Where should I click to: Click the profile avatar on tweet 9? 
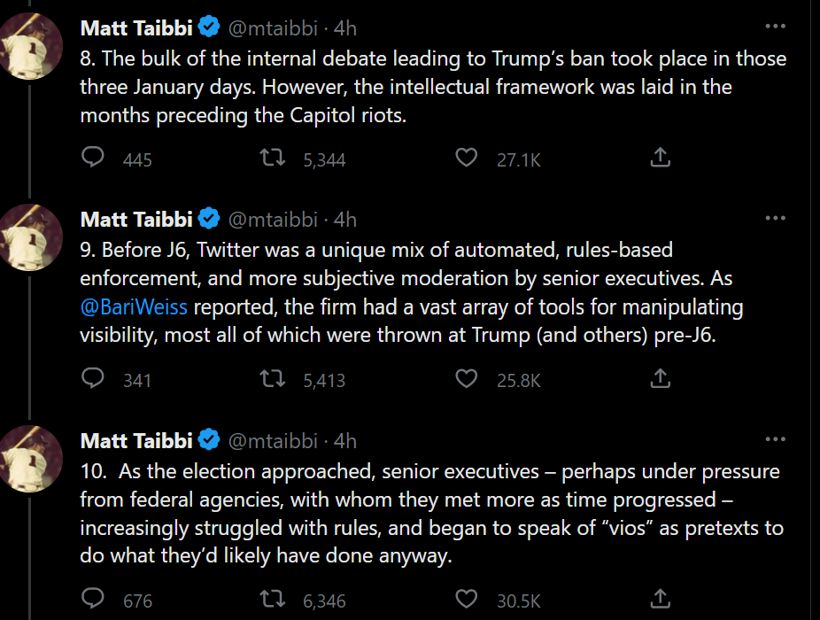pyautogui.click(x=31, y=236)
